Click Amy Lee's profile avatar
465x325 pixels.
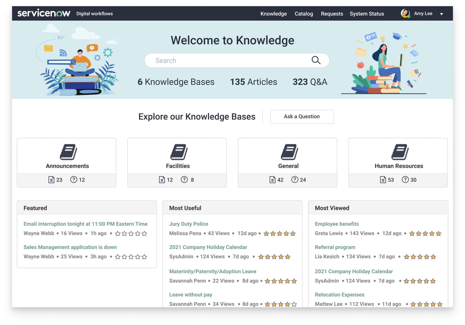click(405, 13)
